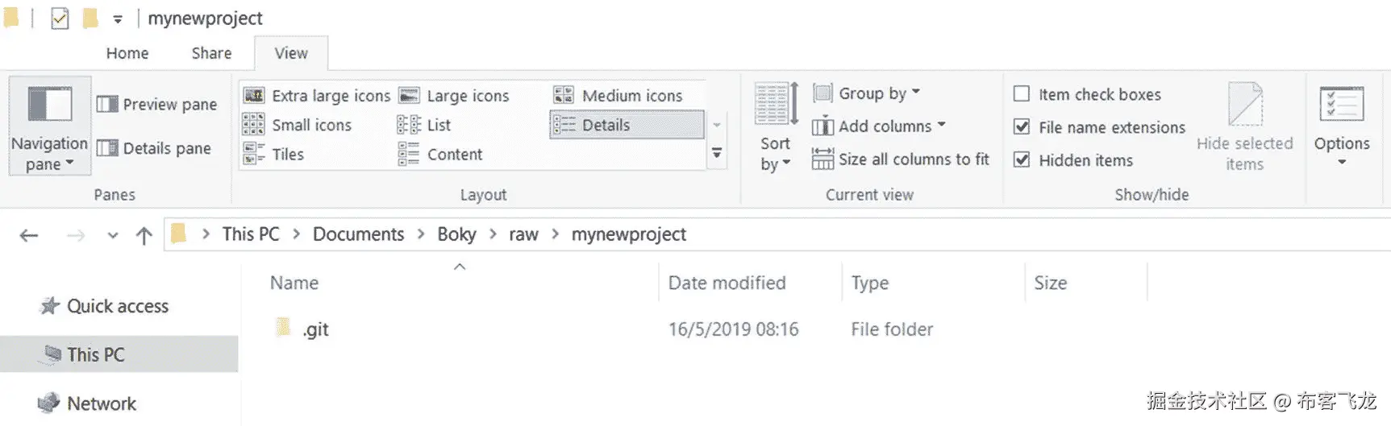This screenshot has width=1391, height=426.
Task: Select the Tiles layout option
Action: pyautogui.click(x=274, y=154)
